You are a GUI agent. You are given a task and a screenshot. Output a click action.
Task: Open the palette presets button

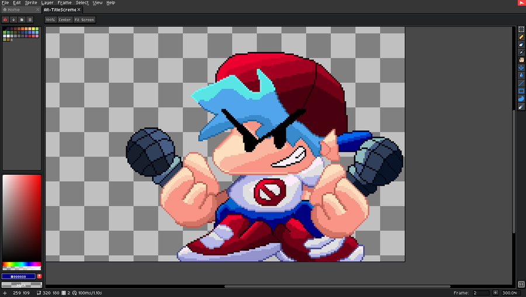pos(22,20)
